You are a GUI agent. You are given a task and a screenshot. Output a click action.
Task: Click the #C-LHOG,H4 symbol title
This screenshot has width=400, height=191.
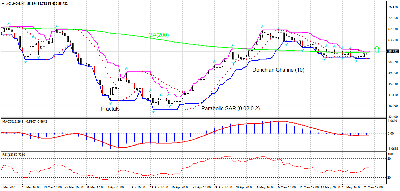16,3
